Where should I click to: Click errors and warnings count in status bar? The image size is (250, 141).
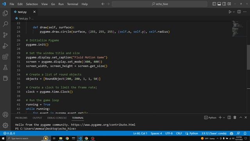coord(9,133)
